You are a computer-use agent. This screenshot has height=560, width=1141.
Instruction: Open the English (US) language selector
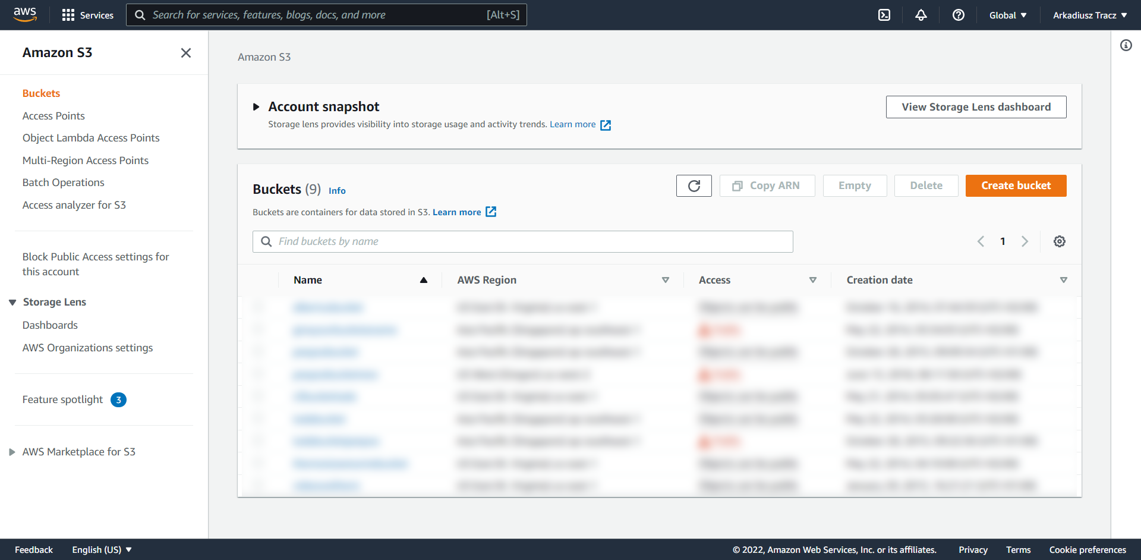point(102,550)
